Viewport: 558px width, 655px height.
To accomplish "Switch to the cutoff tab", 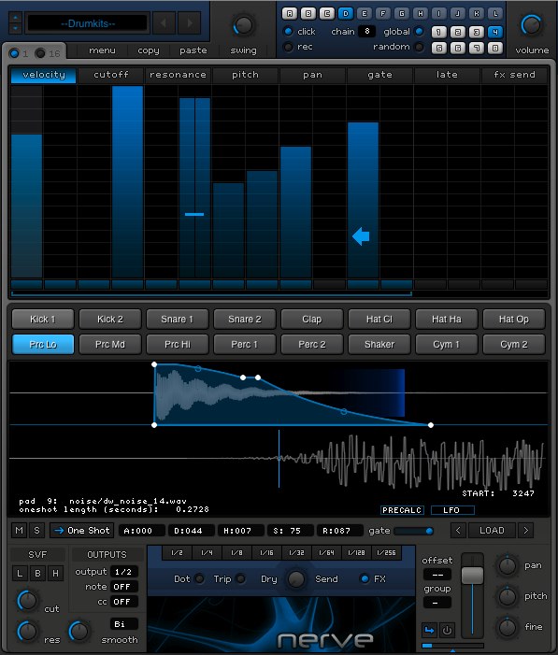I will click(111, 75).
